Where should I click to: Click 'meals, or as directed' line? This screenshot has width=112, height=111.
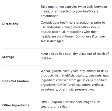point(69,11)
